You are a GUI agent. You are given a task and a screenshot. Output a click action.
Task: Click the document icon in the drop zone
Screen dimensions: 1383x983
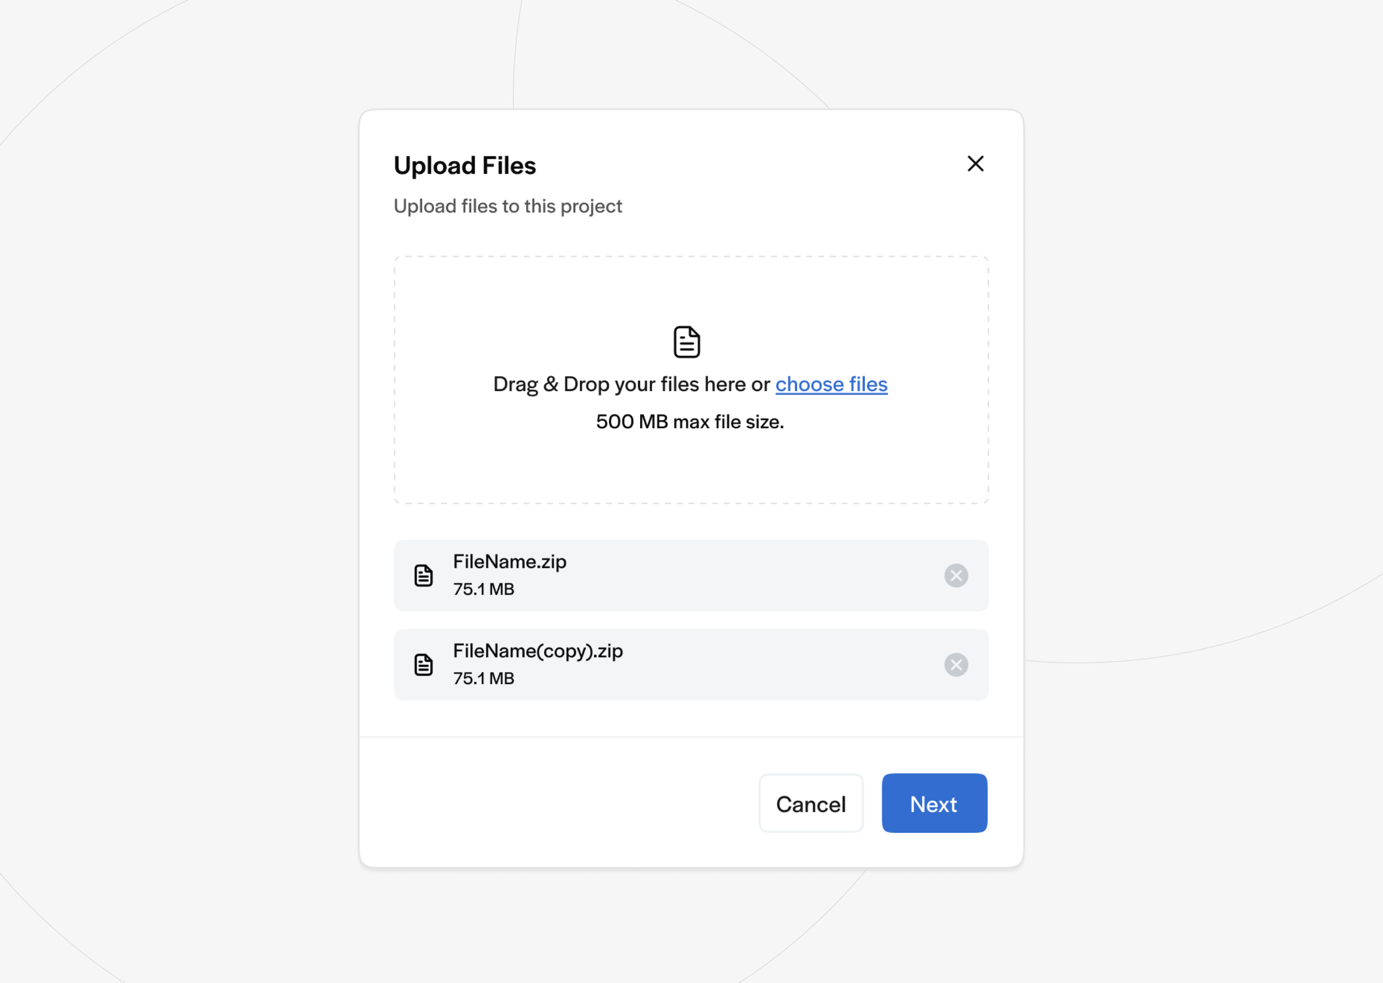coord(685,341)
